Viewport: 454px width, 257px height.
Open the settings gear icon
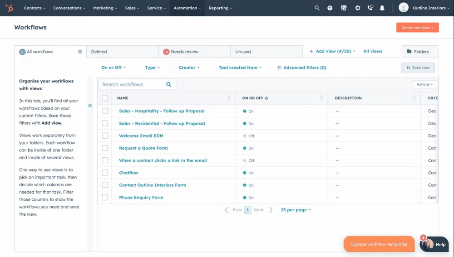358,8
